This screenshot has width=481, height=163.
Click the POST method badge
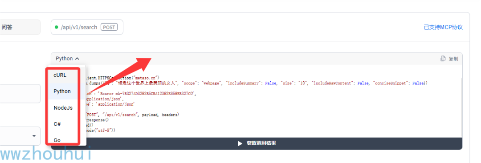coord(109,27)
